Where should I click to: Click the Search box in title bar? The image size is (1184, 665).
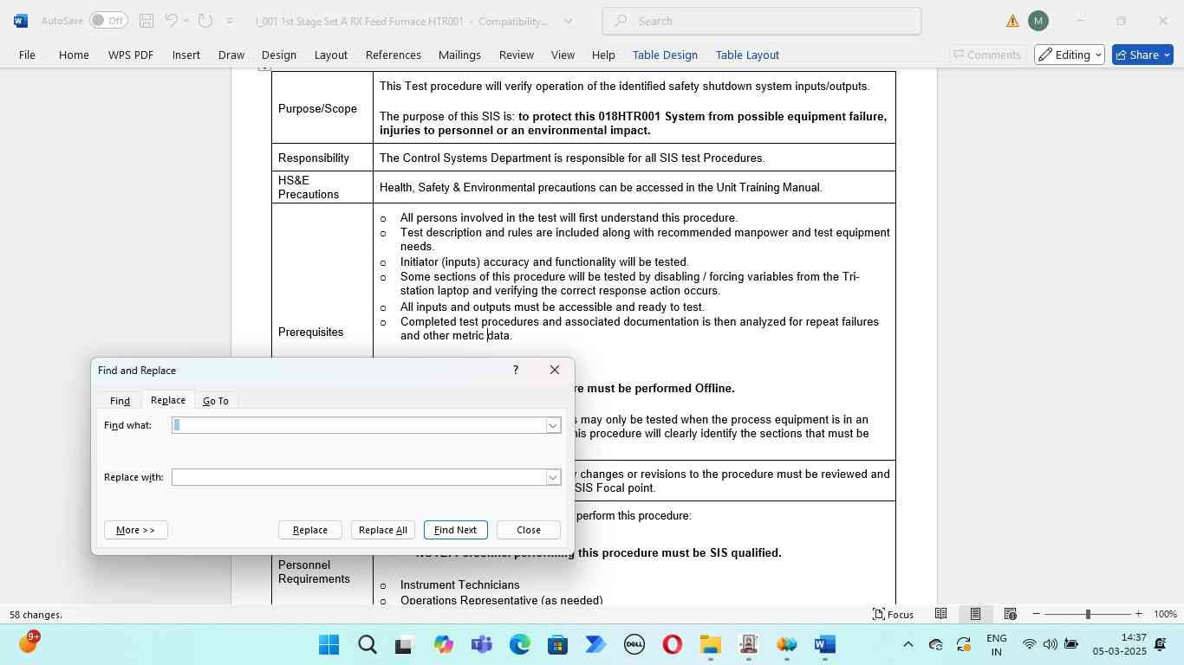762,21
